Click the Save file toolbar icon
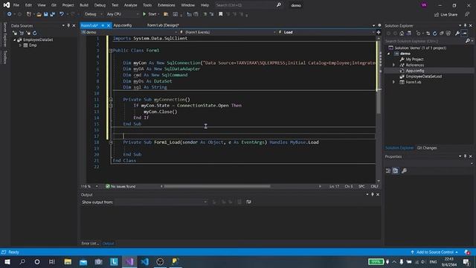 point(45,14)
